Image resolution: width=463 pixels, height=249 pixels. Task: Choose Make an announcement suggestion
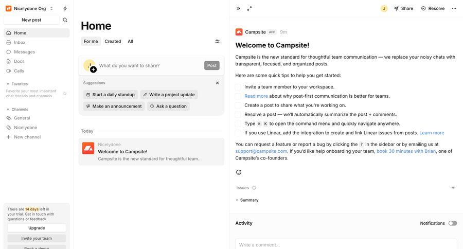pyautogui.click(x=114, y=106)
